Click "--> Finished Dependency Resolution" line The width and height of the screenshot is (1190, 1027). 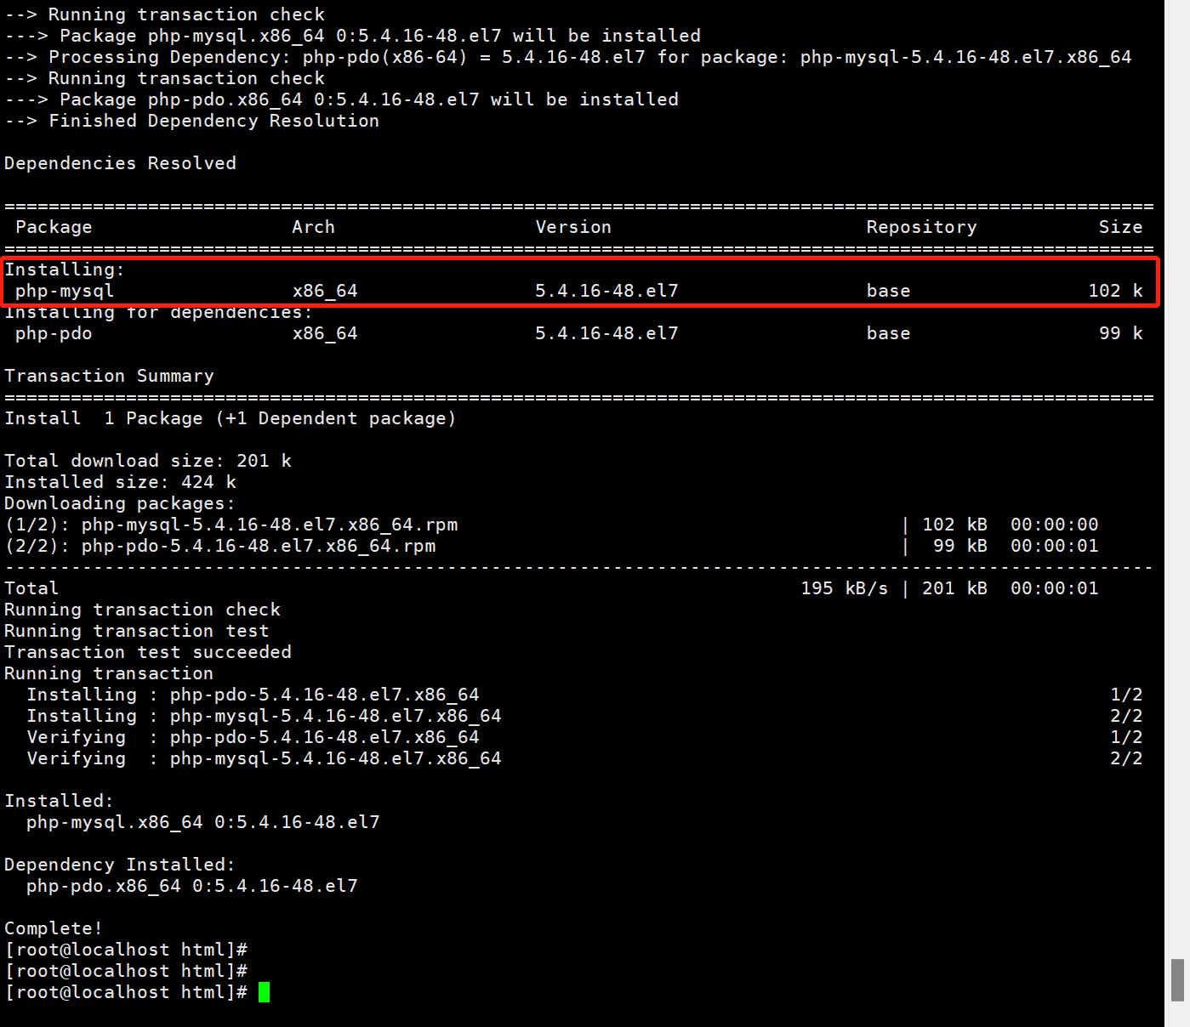coord(192,121)
